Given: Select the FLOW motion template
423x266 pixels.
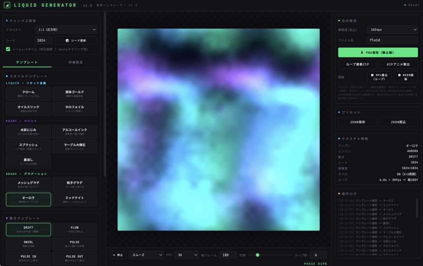Looking at the screenshot, I should 74,229.
